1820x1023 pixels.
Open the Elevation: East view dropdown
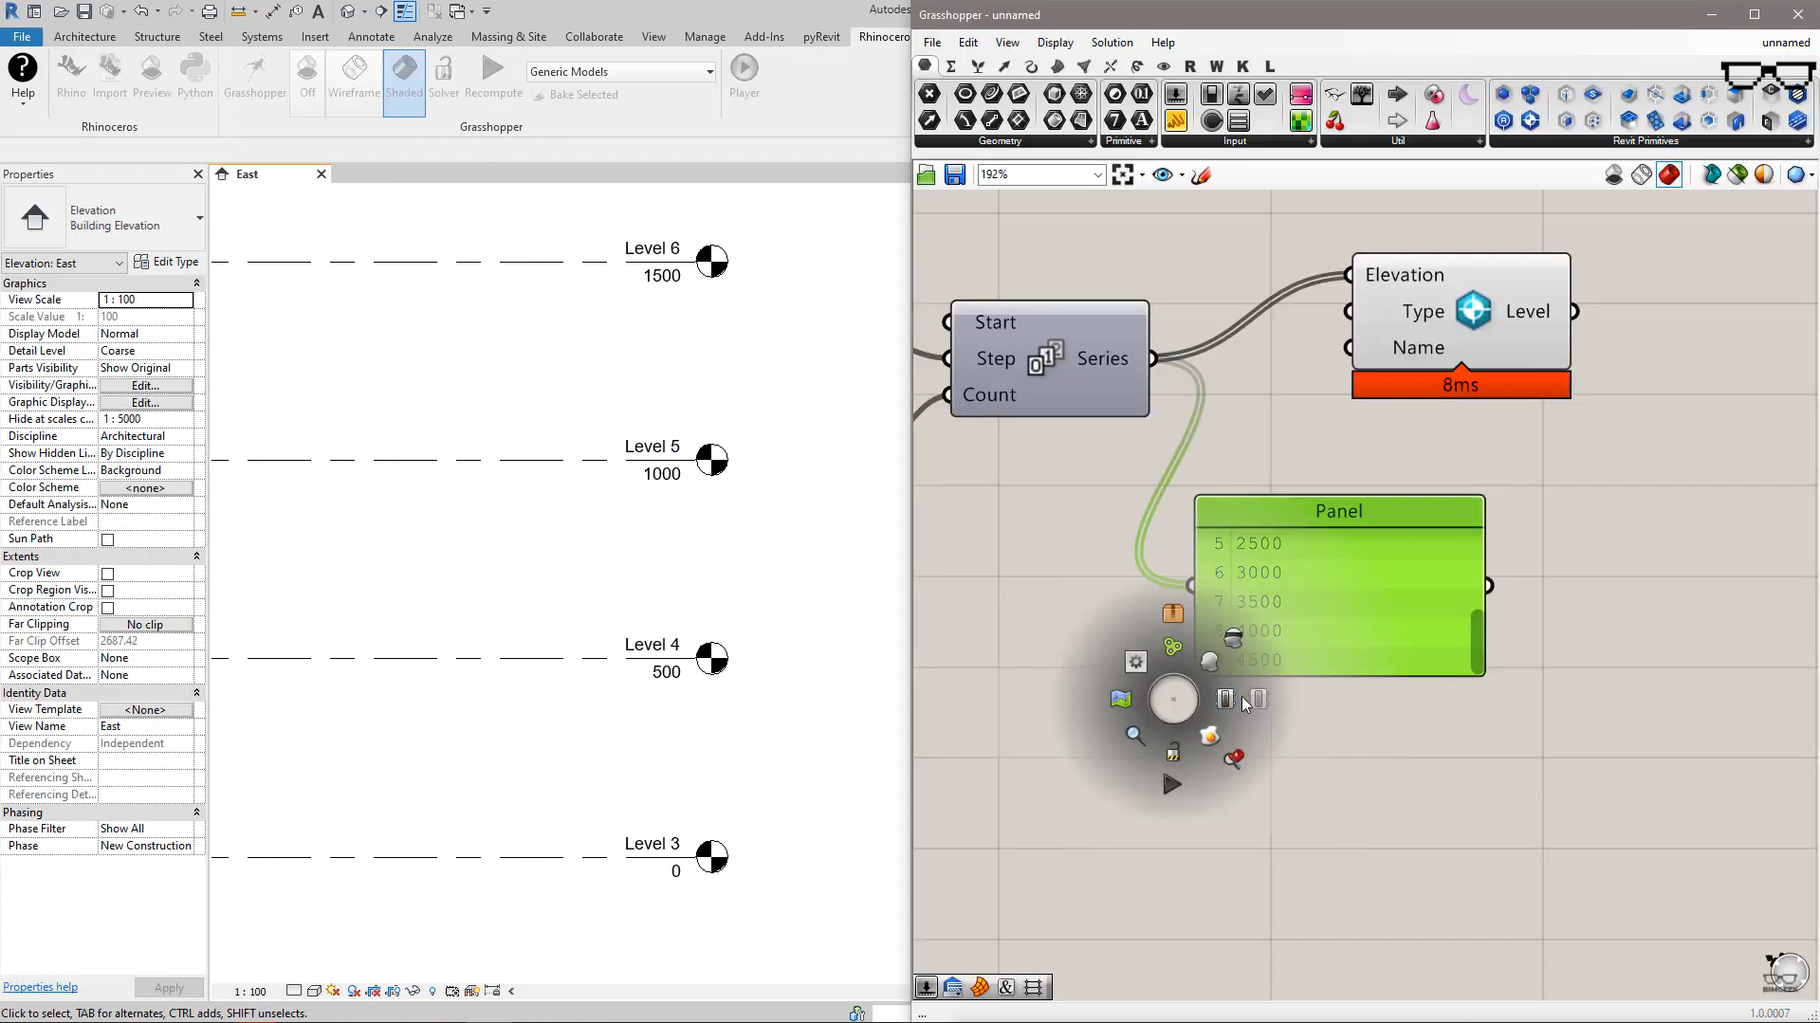point(119,264)
